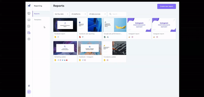Screen dimensions: 204x97
Task: Click the Facebook icon under Facebook + Instagram
Action: pos(83,60)
